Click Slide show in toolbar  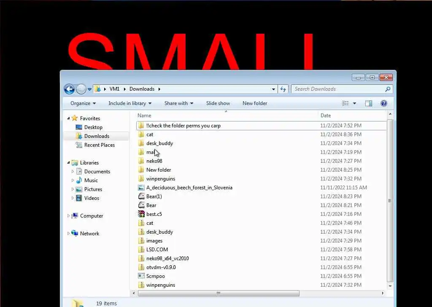[x=218, y=103]
